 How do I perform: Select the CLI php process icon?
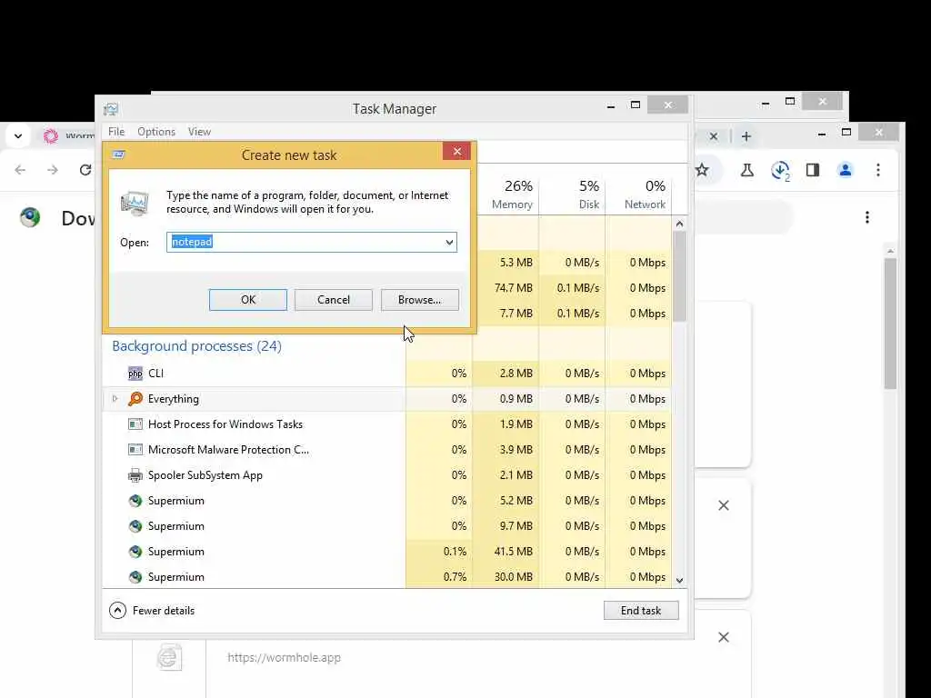point(135,374)
